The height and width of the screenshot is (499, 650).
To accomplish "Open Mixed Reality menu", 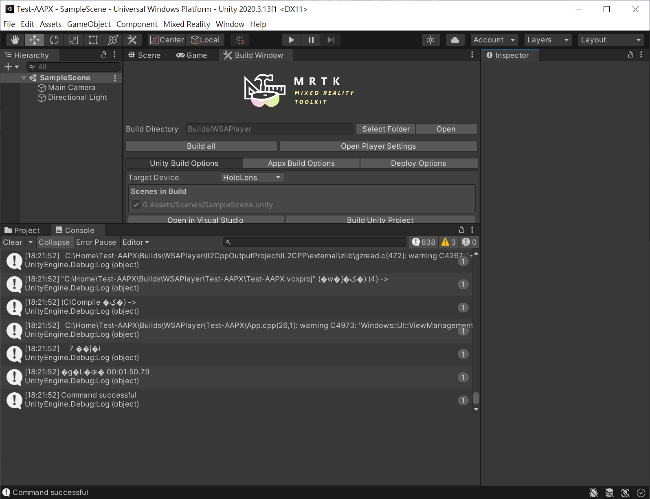I will click(187, 24).
